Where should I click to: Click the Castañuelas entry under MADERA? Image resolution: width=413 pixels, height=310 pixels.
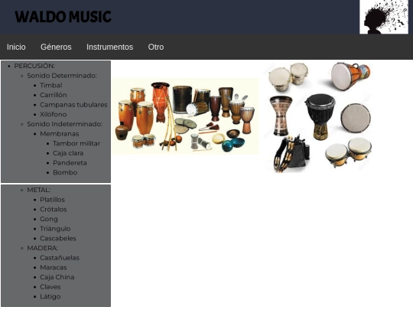[60, 258]
